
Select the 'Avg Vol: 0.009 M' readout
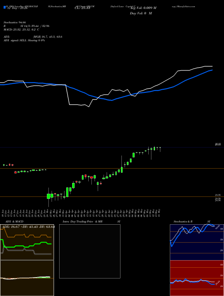(x=143, y=8)
